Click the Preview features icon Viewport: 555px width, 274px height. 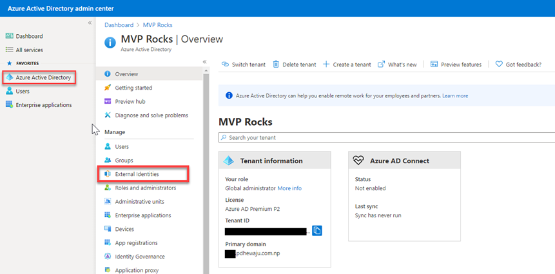[x=434, y=64]
